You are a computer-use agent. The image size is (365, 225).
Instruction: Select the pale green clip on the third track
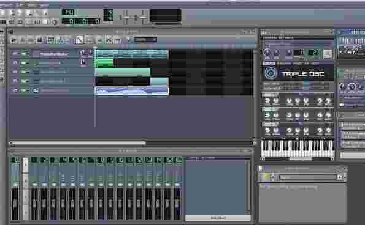[x=123, y=72]
